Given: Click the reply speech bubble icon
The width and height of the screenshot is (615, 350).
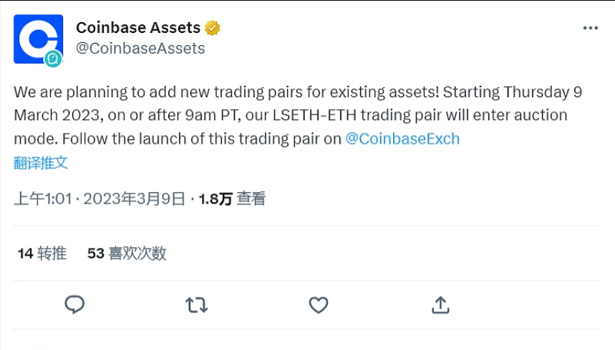Looking at the screenshot, I should click(x=74, y=305).
